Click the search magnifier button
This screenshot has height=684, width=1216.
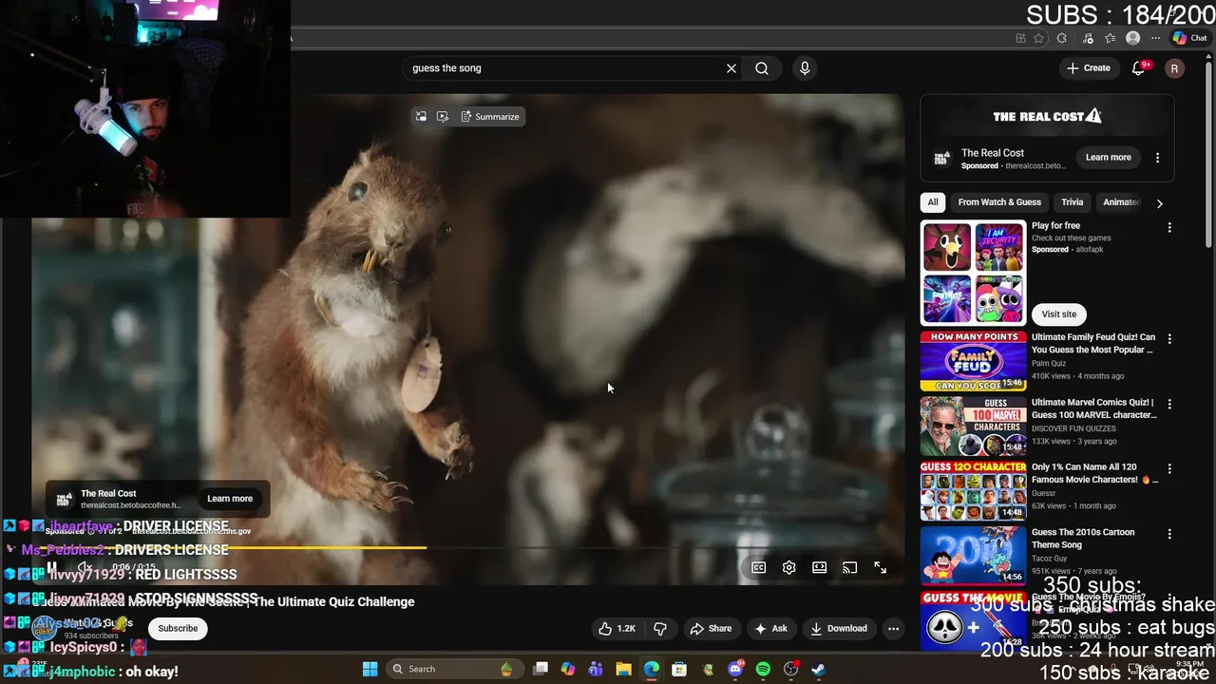762,68
